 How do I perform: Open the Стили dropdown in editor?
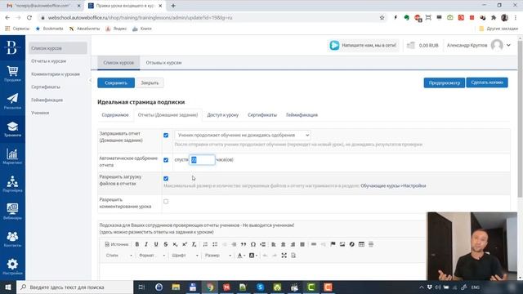pos(118,256)
